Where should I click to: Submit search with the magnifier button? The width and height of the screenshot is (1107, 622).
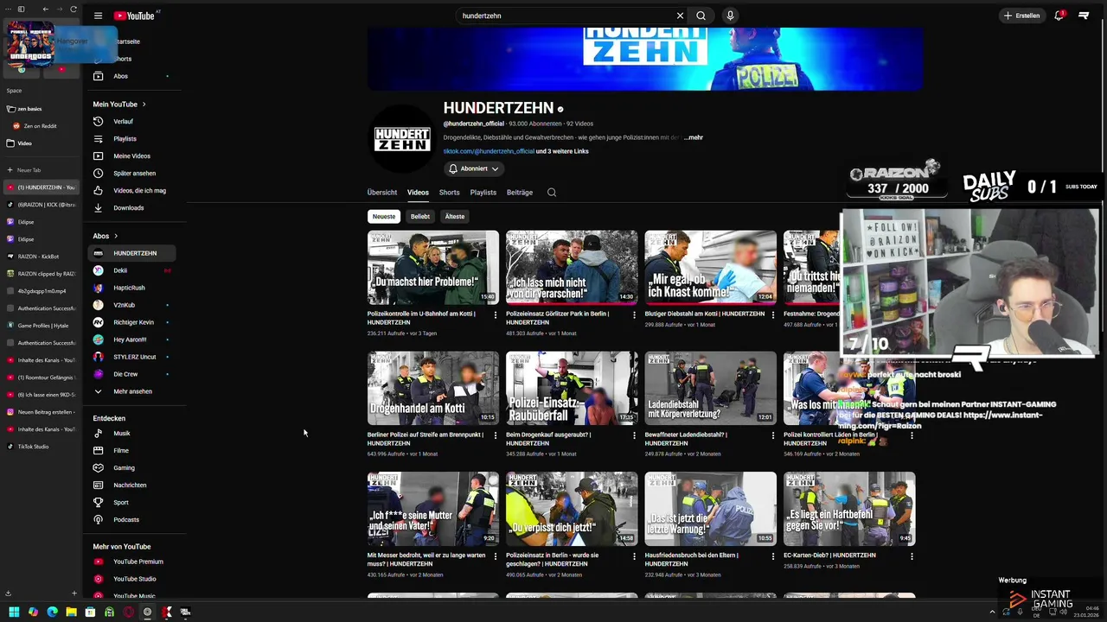(x=701, y=16)
